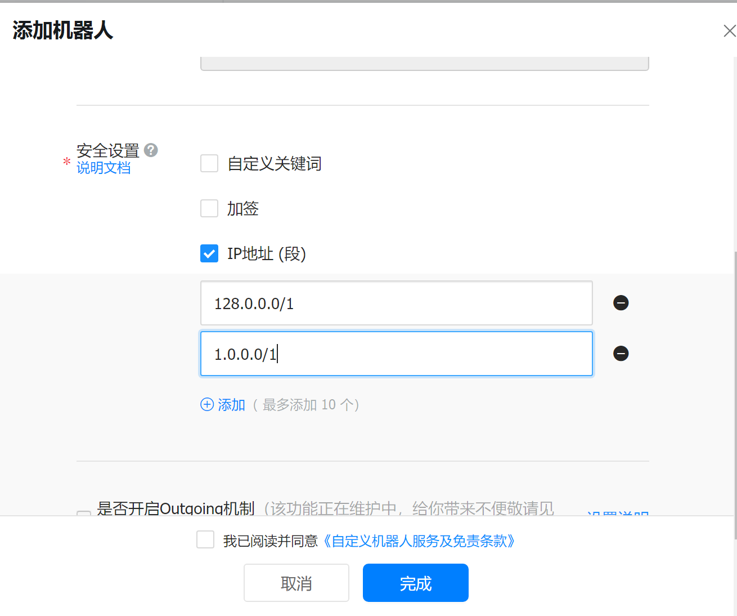The width and height of the screenshot is (737, 616).
Task: Agree to the service terms checkbox
Action: click(x=205, y=539)
